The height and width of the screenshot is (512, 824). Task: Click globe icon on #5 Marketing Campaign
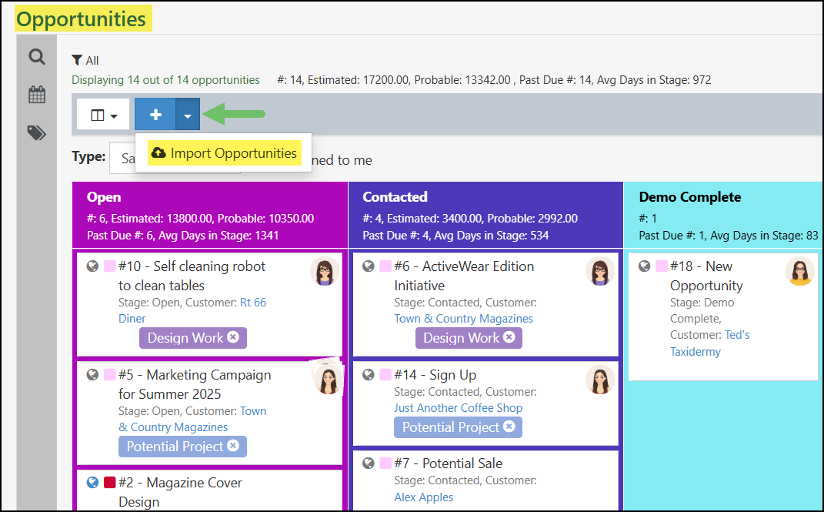click(92, 374)
